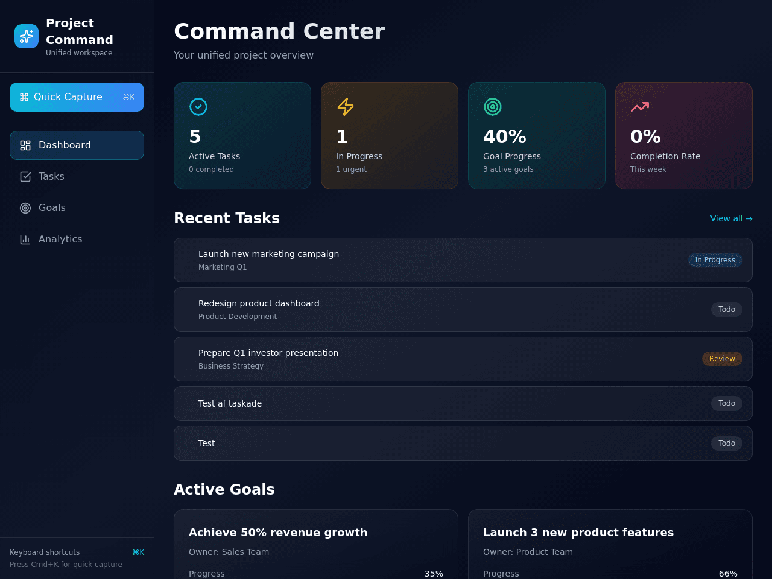Click the lightning bolt icon on In Progress card
This screenshot has height=579, width=772.
pyautogui.click(x=346, y=107)
